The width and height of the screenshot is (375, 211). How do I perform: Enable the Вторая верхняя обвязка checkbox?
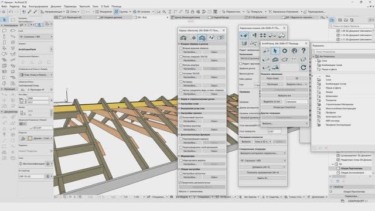[181, 48]
